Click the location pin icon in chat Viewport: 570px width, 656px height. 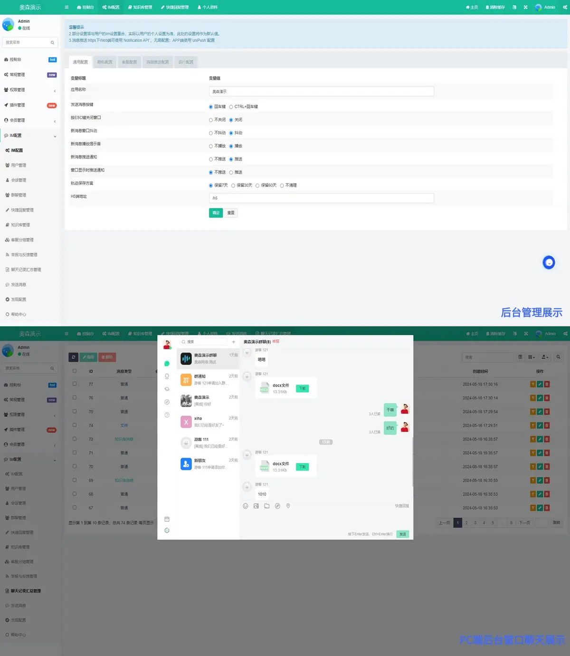288,506
